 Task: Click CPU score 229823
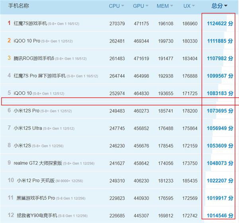point(117,198)
